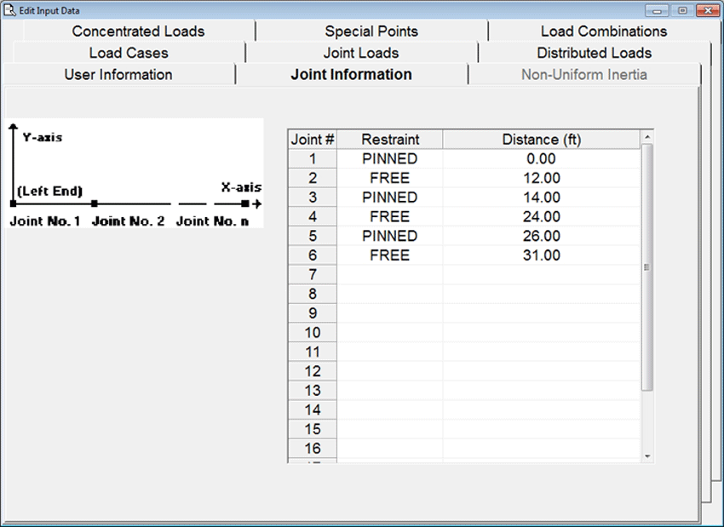Select the Restraint cell for joint 1

click(x=389, y=159)
